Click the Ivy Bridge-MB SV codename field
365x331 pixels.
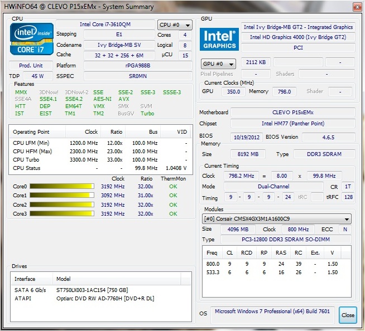[x=119, y=45]
